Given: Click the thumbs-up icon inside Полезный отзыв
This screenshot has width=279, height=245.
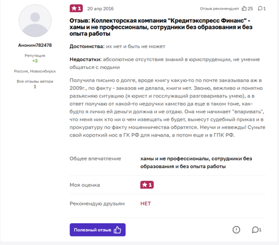Looking at the screenshot, I should [117, 230].
